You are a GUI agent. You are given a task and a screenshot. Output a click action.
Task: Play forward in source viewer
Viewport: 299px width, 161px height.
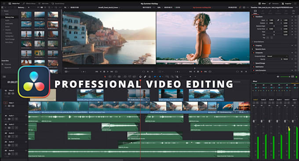[108, 72]
